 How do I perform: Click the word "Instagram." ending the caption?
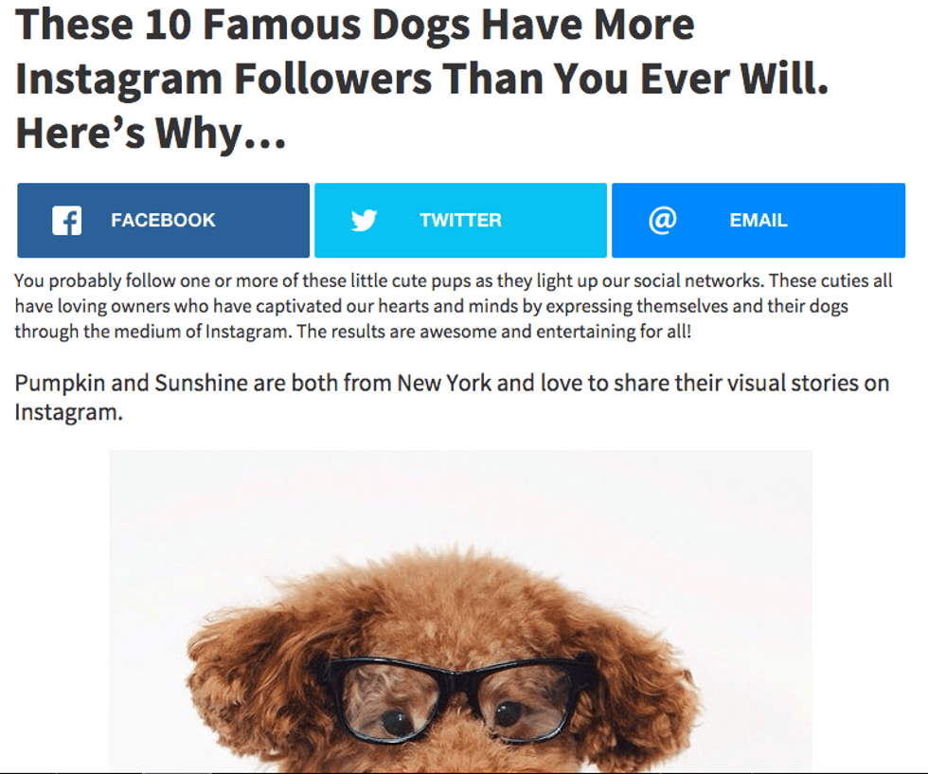click(68, 413)
